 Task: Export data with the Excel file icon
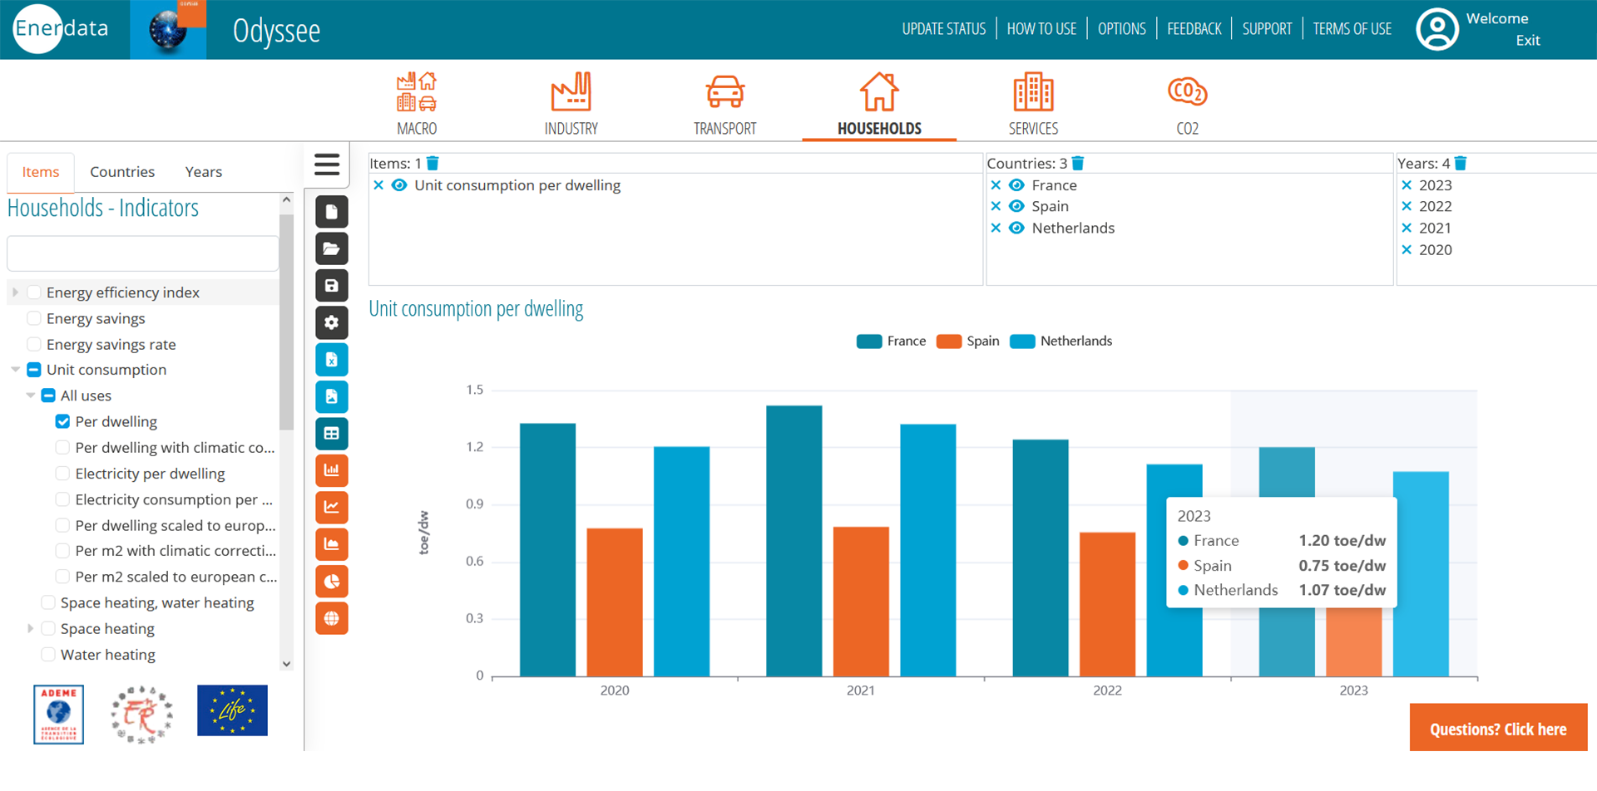click(331, 360)
